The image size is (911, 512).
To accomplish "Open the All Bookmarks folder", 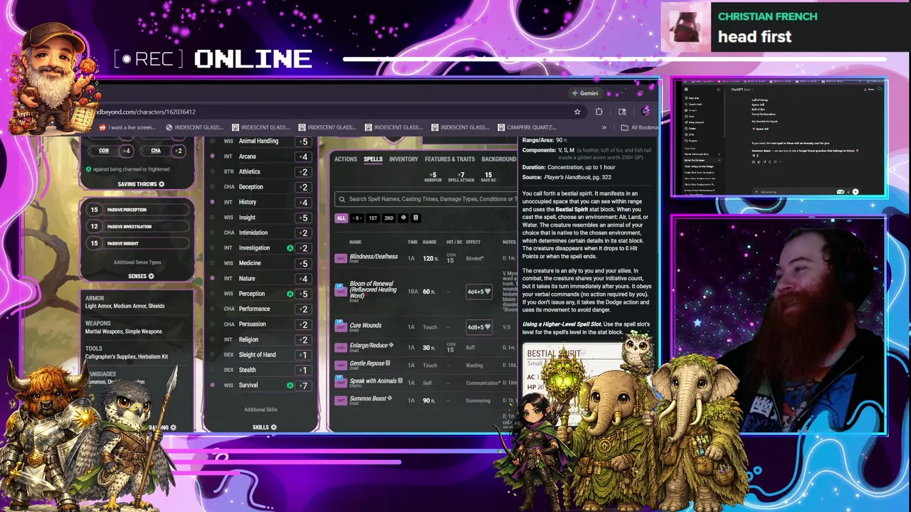I will point(640,127).
